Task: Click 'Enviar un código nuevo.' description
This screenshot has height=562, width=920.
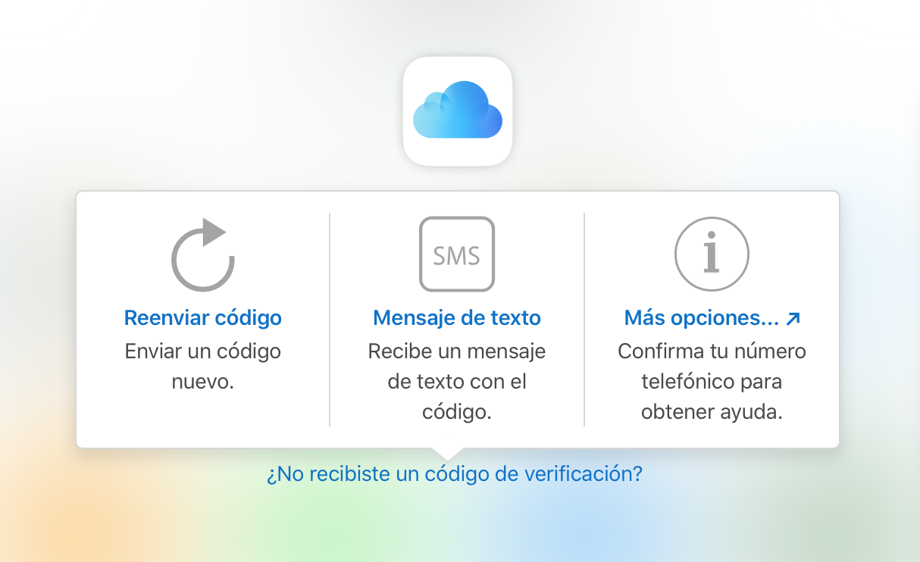Action: pyautogui.click(x=203, y=367)
